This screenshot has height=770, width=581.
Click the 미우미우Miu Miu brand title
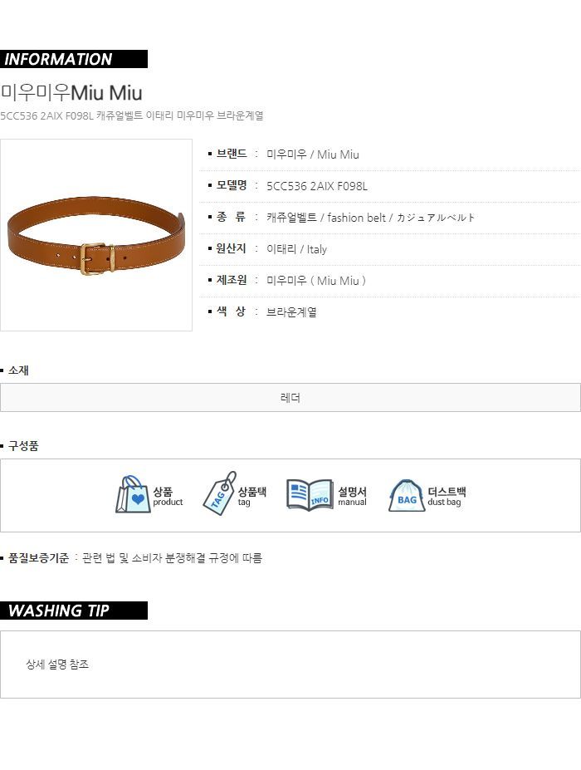pyautogui.click(x=71, y=92)
